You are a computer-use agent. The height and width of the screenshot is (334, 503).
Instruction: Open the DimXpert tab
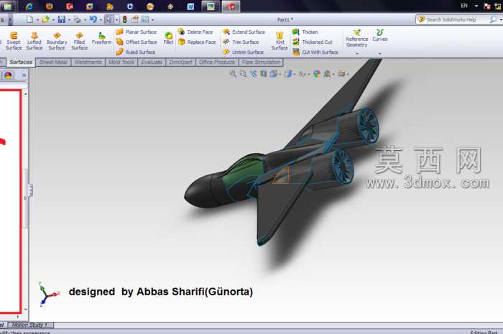pyautogui.click(x=180, y=62)
